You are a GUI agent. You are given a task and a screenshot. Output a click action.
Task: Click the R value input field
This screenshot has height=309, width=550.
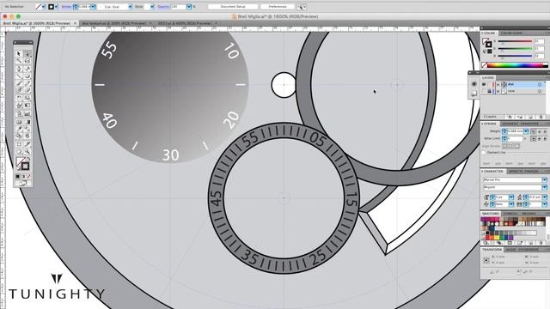539,41
